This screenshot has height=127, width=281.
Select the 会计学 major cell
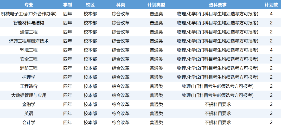(29, 123)
